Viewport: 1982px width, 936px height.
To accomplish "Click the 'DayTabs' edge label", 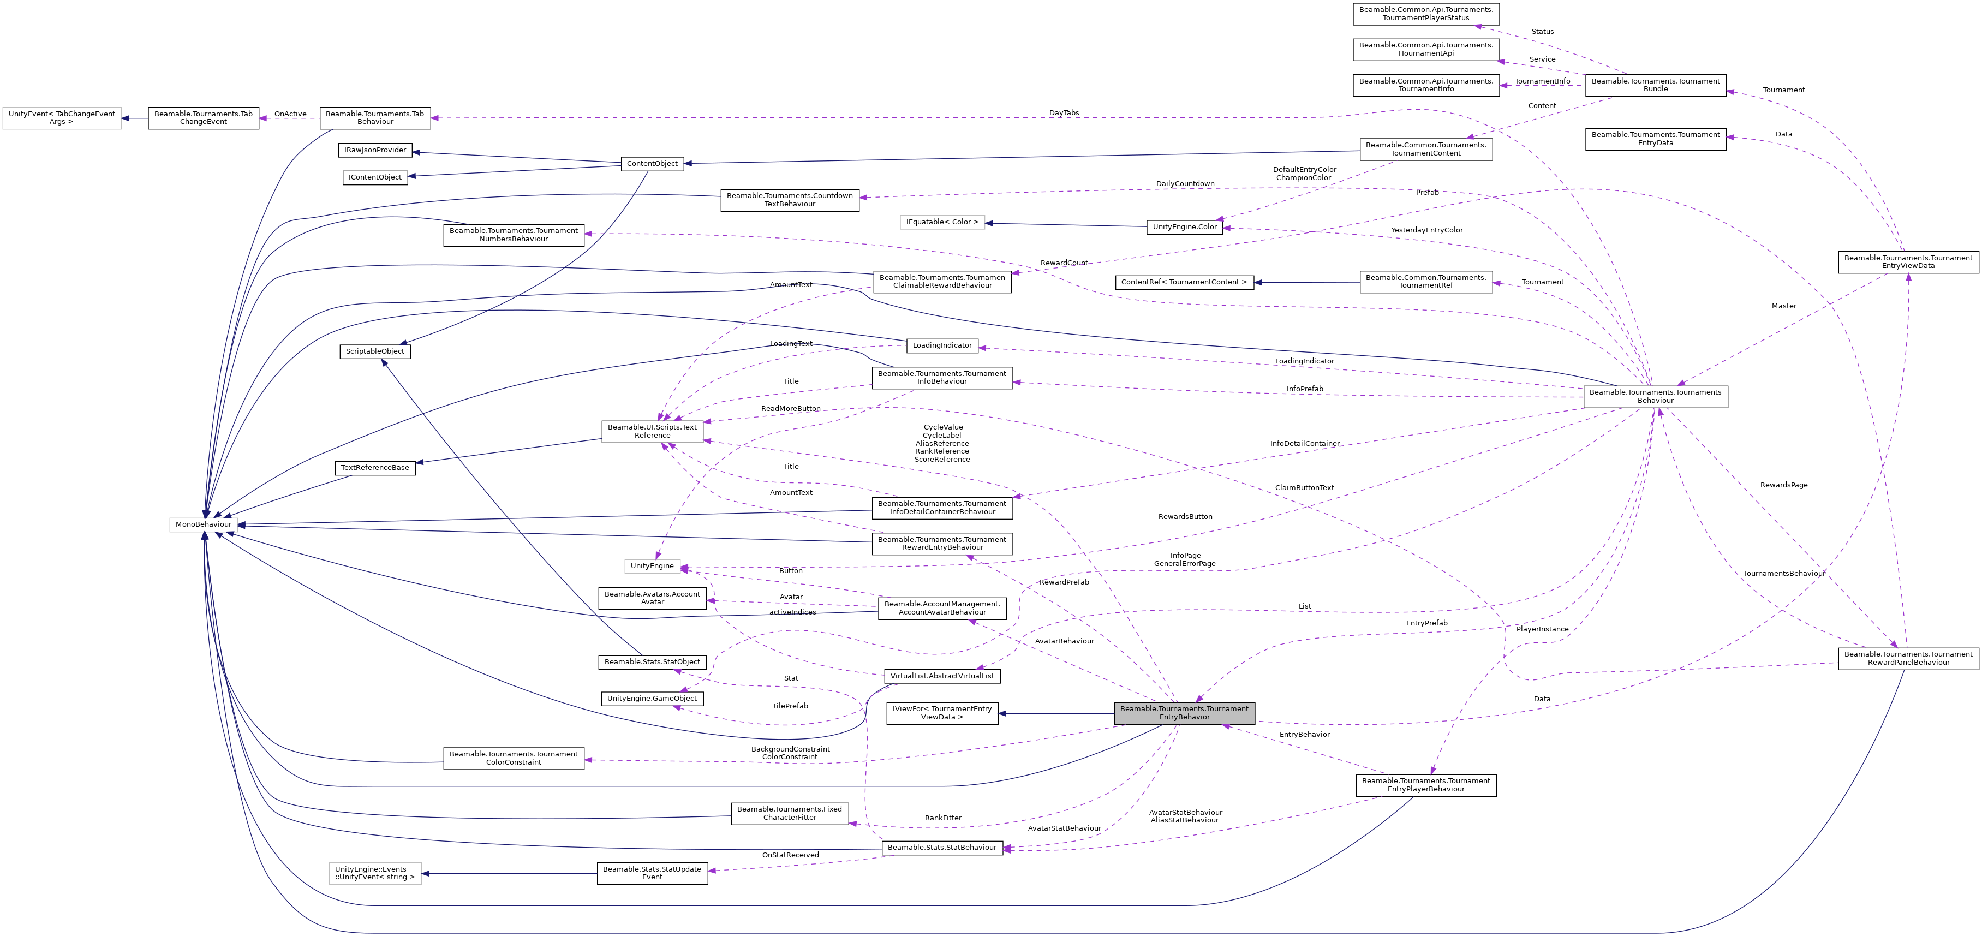I will pyautogui.click(x=1064, y=113).
